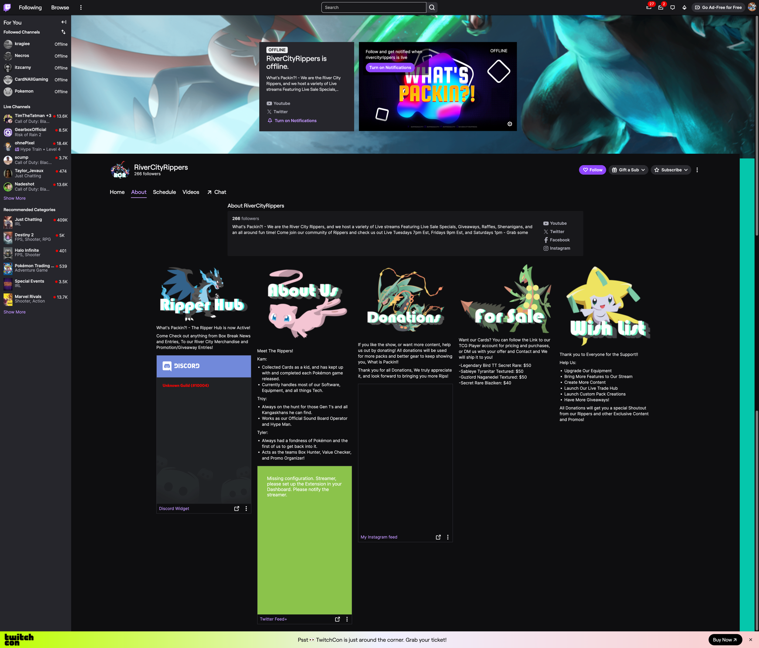
Task: Open Twitter Feed+ panel options dots
Action: pos(347,619)
